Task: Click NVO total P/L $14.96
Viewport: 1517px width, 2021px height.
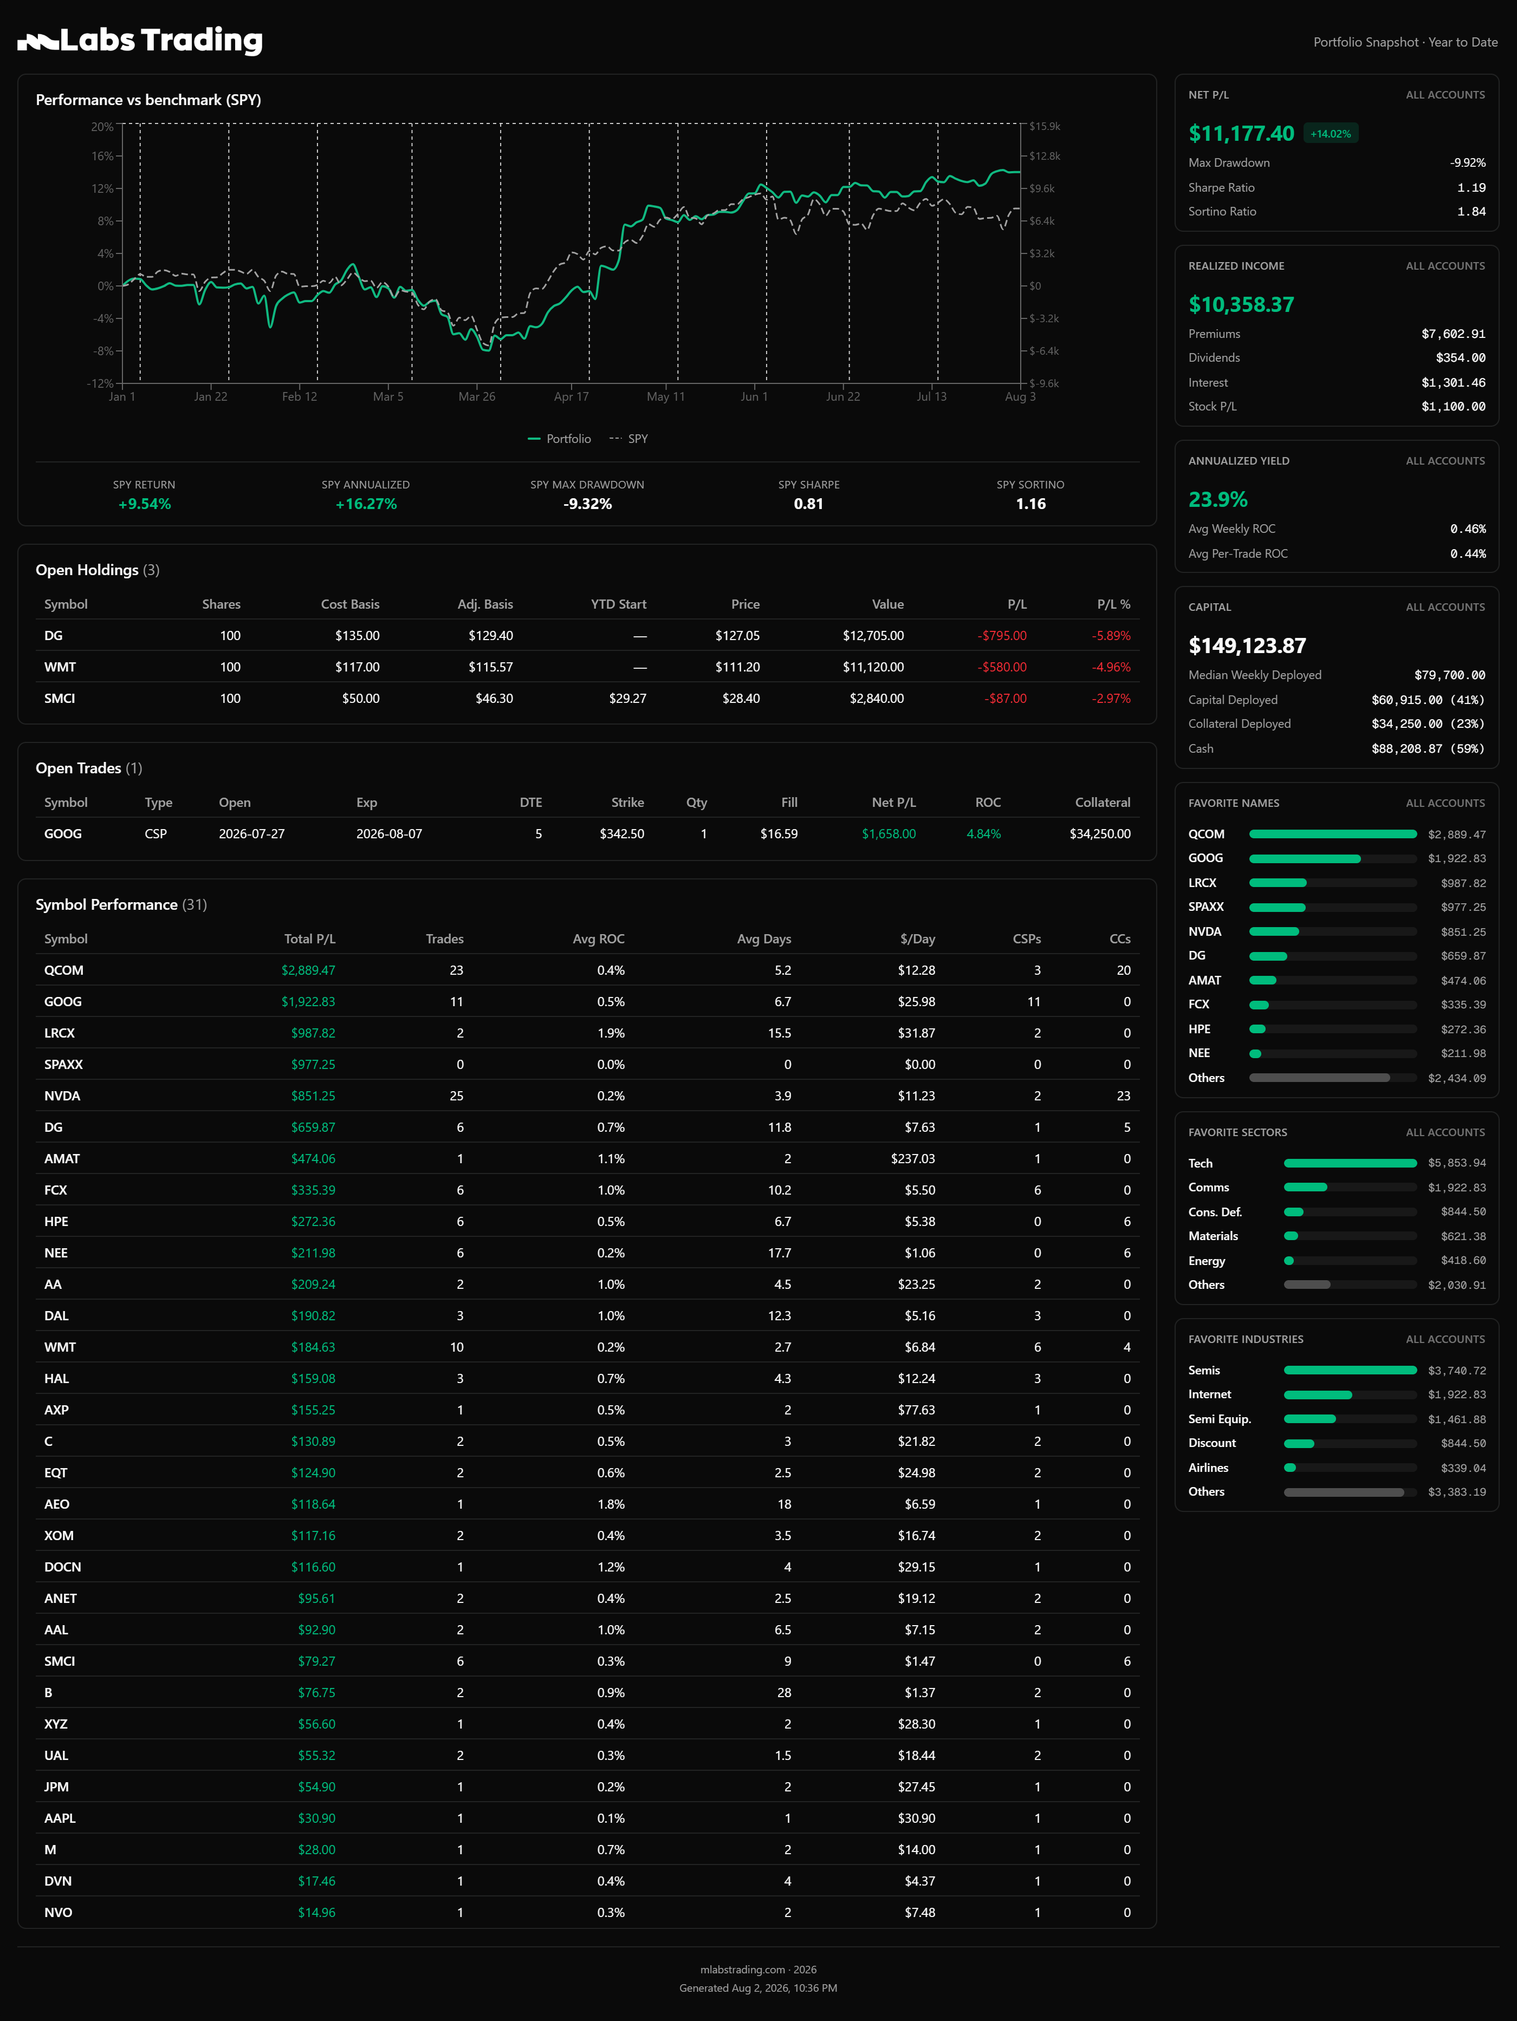Action: (x=316, y=1912)
